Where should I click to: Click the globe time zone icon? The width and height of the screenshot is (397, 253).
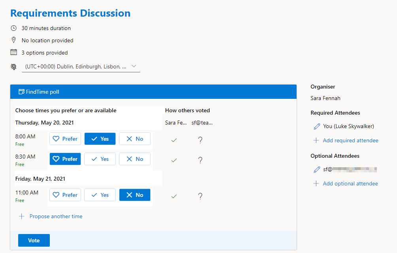14,67
